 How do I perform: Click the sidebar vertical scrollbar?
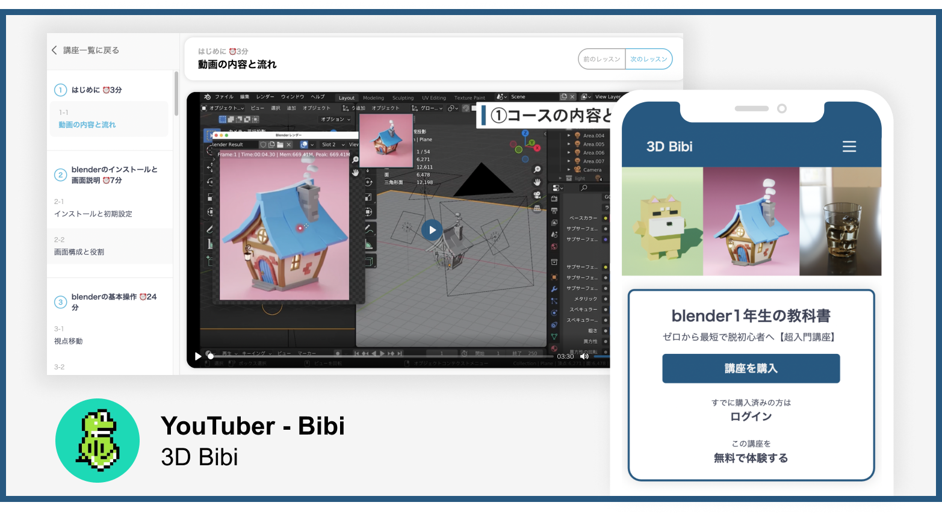click(176, 93)
